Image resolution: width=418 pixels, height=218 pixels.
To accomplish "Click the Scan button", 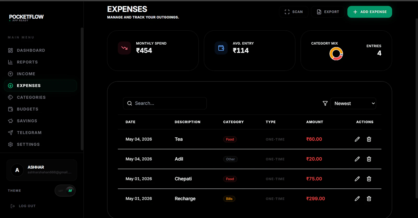I will pos(294,12).
